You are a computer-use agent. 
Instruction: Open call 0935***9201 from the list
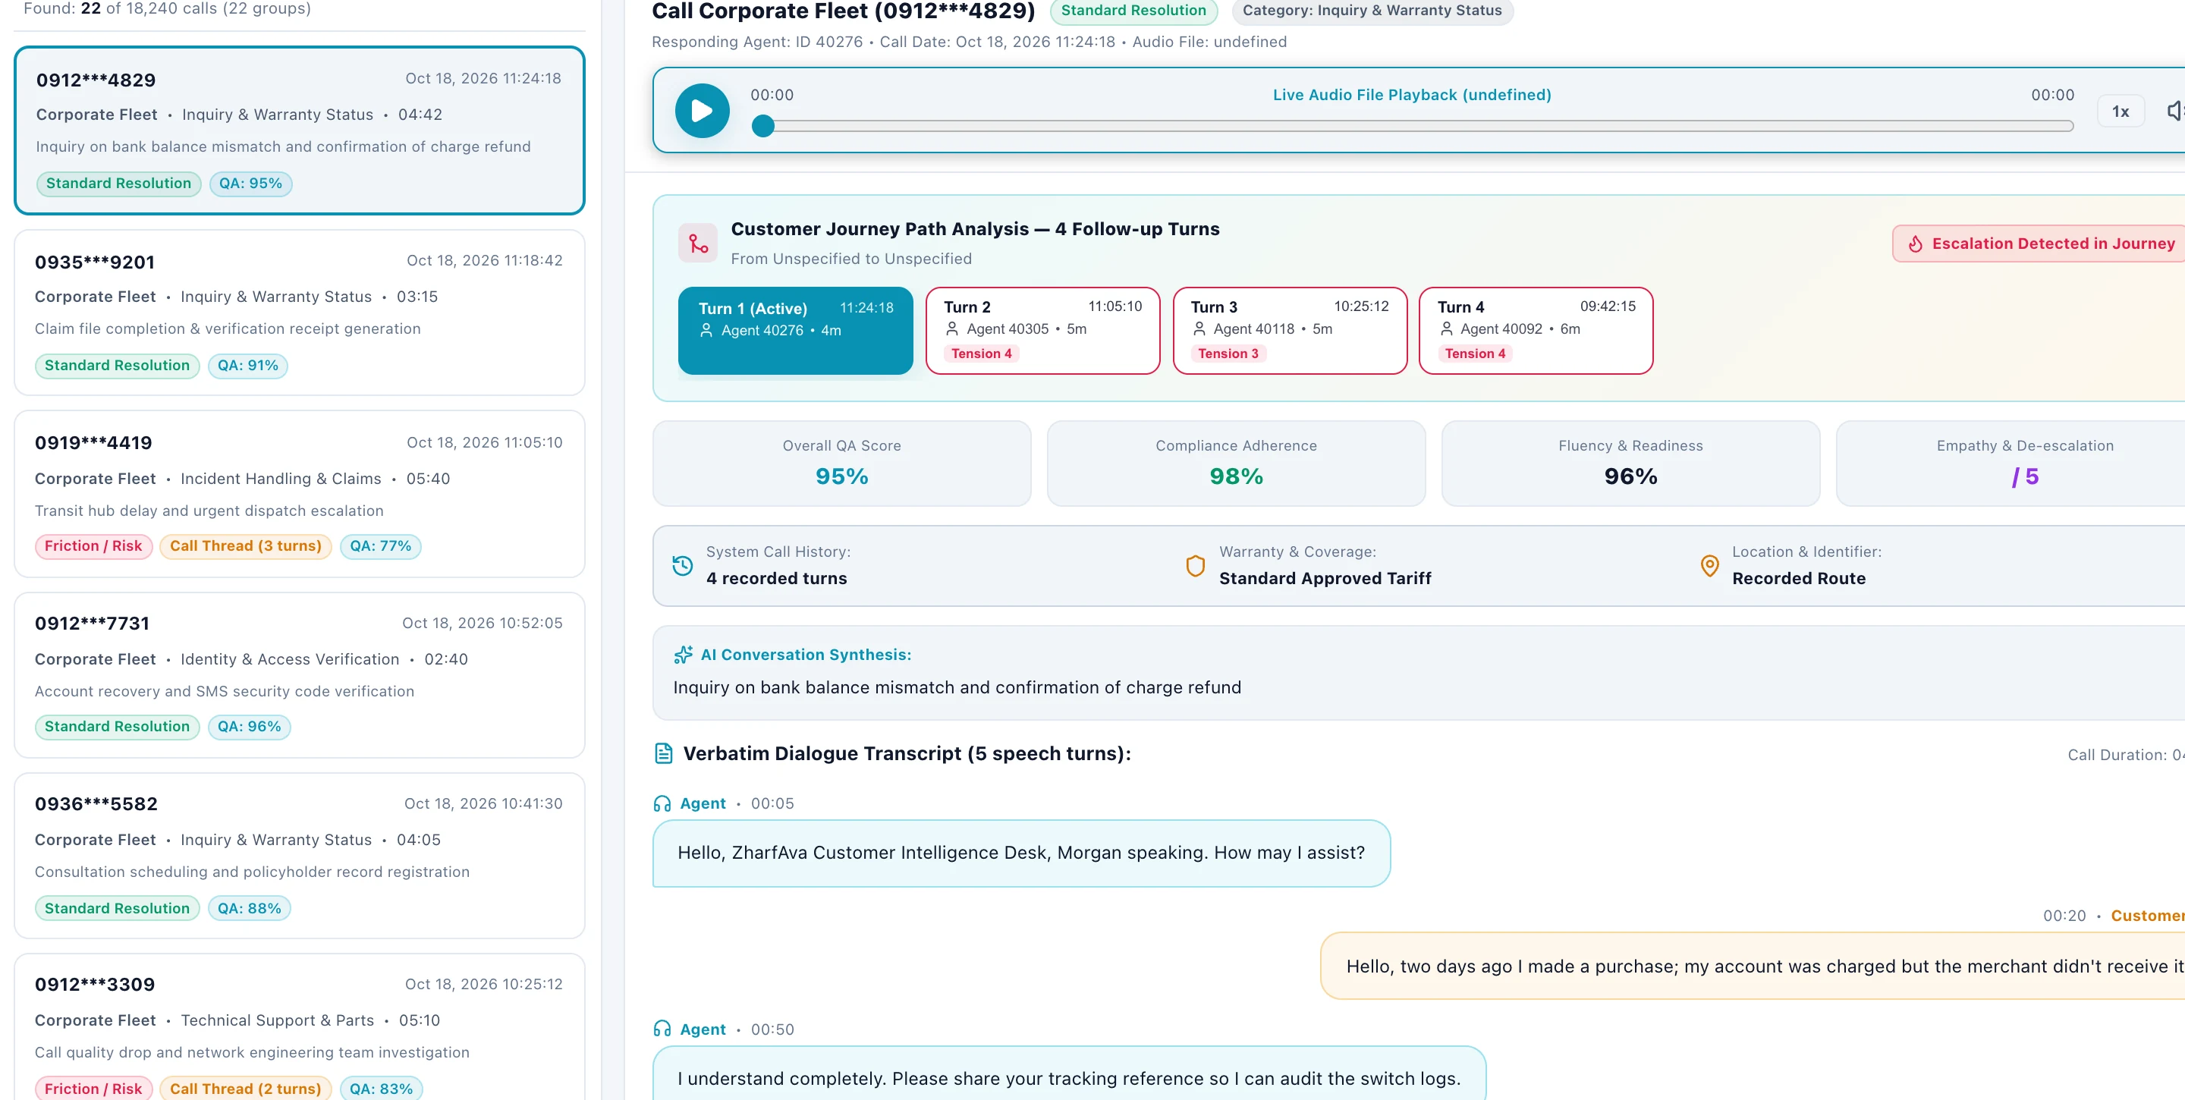pos(300,312)
